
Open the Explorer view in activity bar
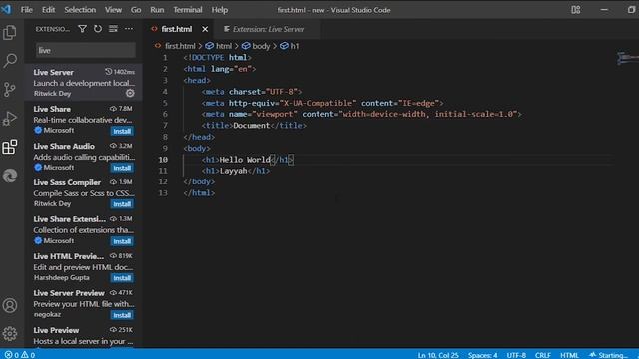[10, 33]
